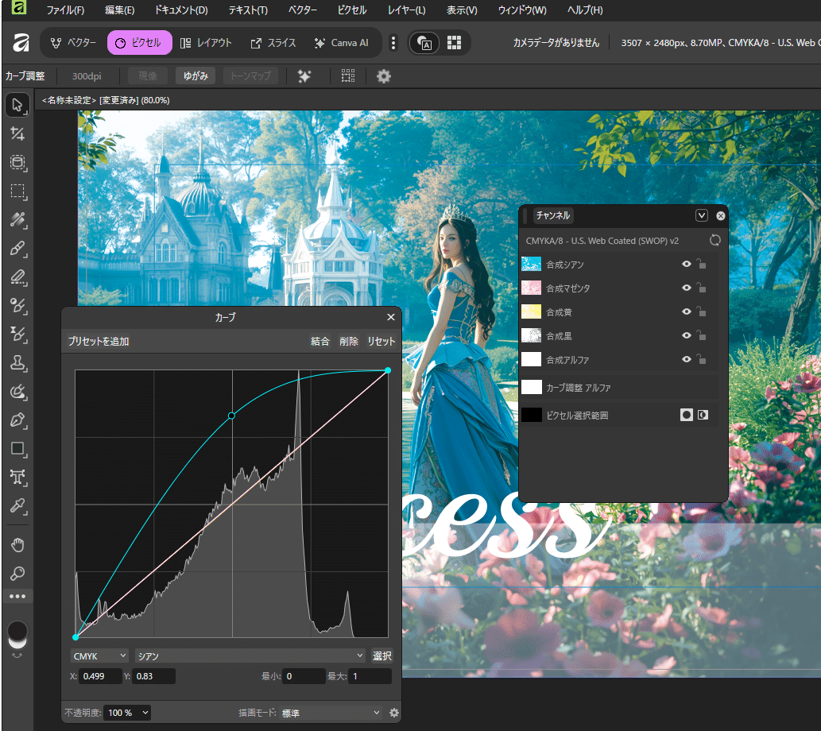This screenshot has height=731, width=821.
Task: Click the primary color swatch circle
Action: [x=17, y=630]
